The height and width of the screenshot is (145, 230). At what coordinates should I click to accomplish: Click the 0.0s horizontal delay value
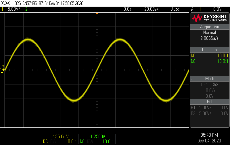coord(127,9)
